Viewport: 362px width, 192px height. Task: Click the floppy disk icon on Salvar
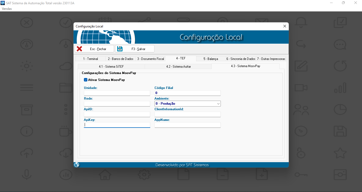pyautogui.click(x=120, y=49)
